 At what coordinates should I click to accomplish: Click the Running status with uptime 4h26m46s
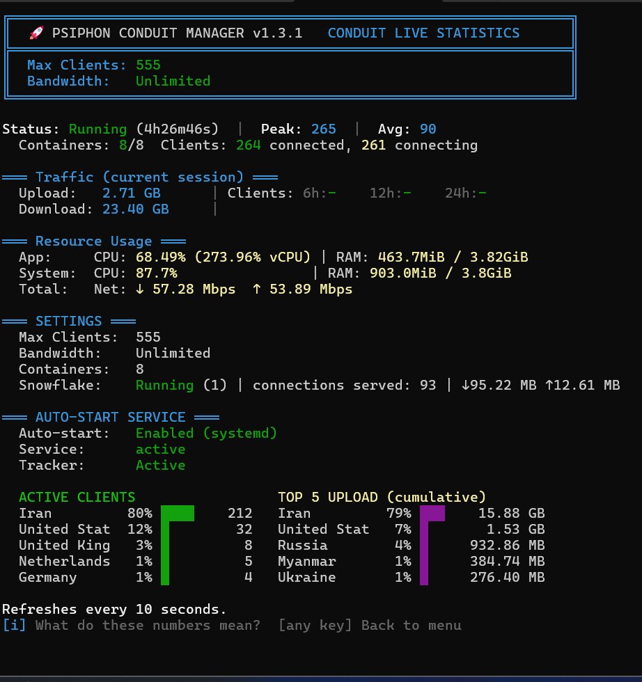[x=143, y=129]
